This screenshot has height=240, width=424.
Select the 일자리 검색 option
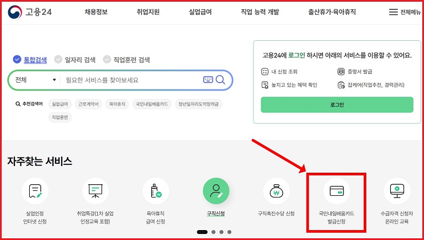[75, 60]
